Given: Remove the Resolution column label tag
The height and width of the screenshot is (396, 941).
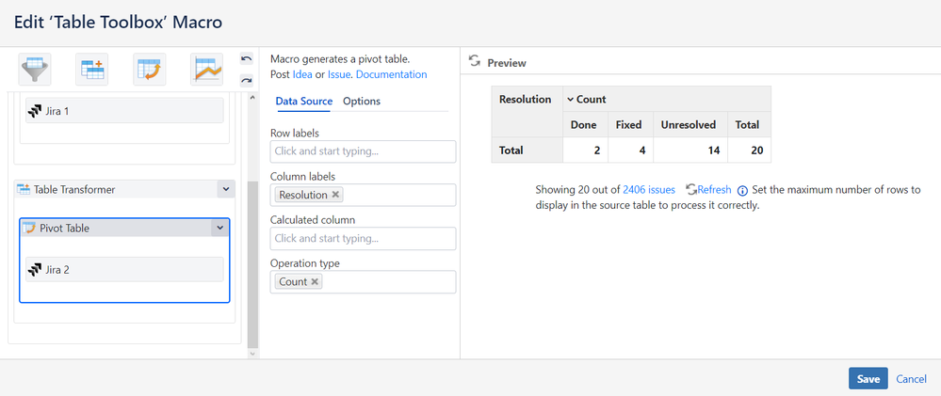Looking at the screenshot, I should coord(336,195).
